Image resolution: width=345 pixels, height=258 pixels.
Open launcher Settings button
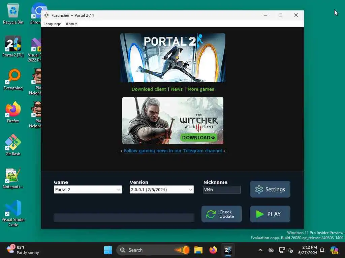[x=270, y=189]
